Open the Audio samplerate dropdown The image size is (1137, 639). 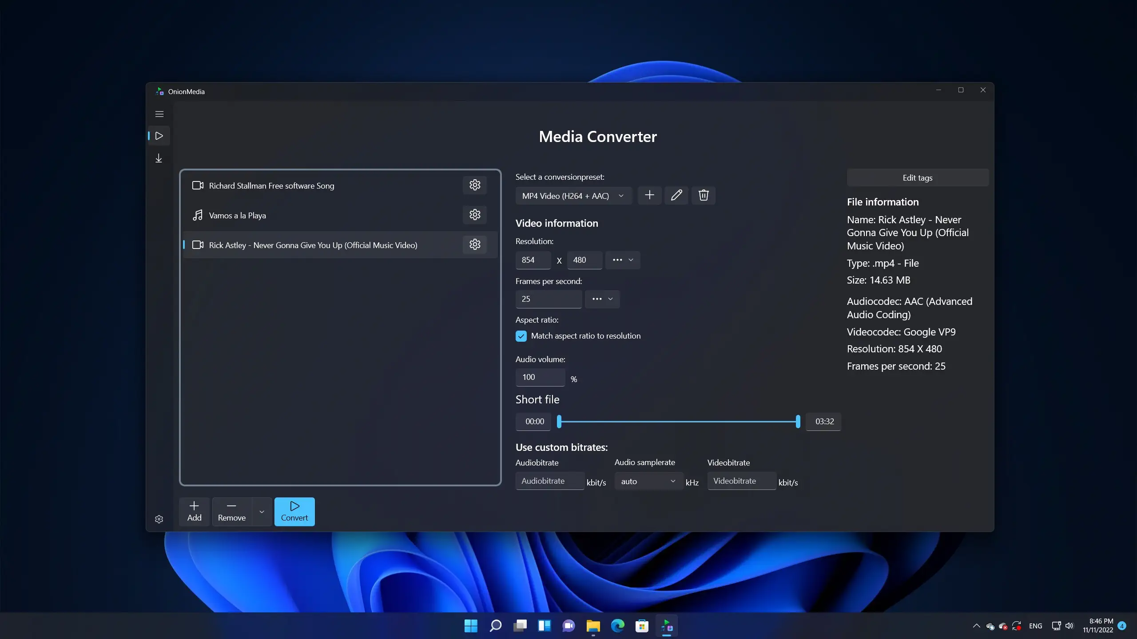point(648,481)
